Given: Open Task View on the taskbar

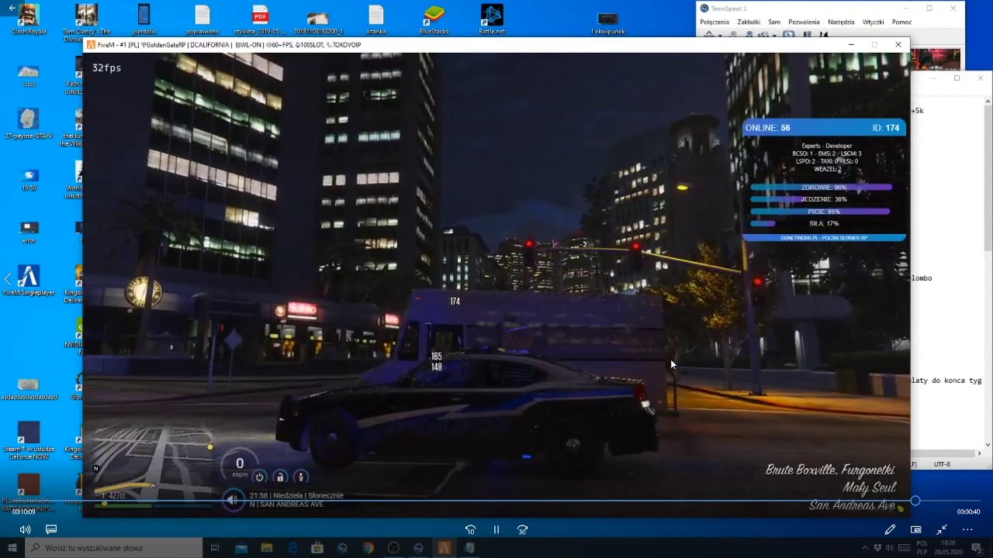Looking at the screenshot, I should (216, 548).
